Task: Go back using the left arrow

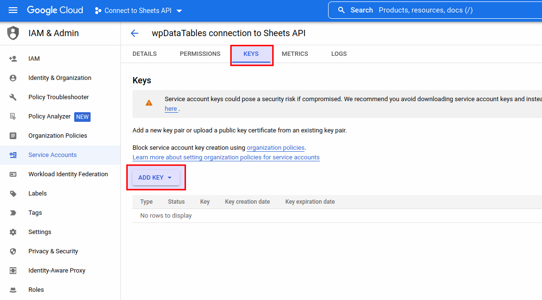Action: (x=134, y=33)
